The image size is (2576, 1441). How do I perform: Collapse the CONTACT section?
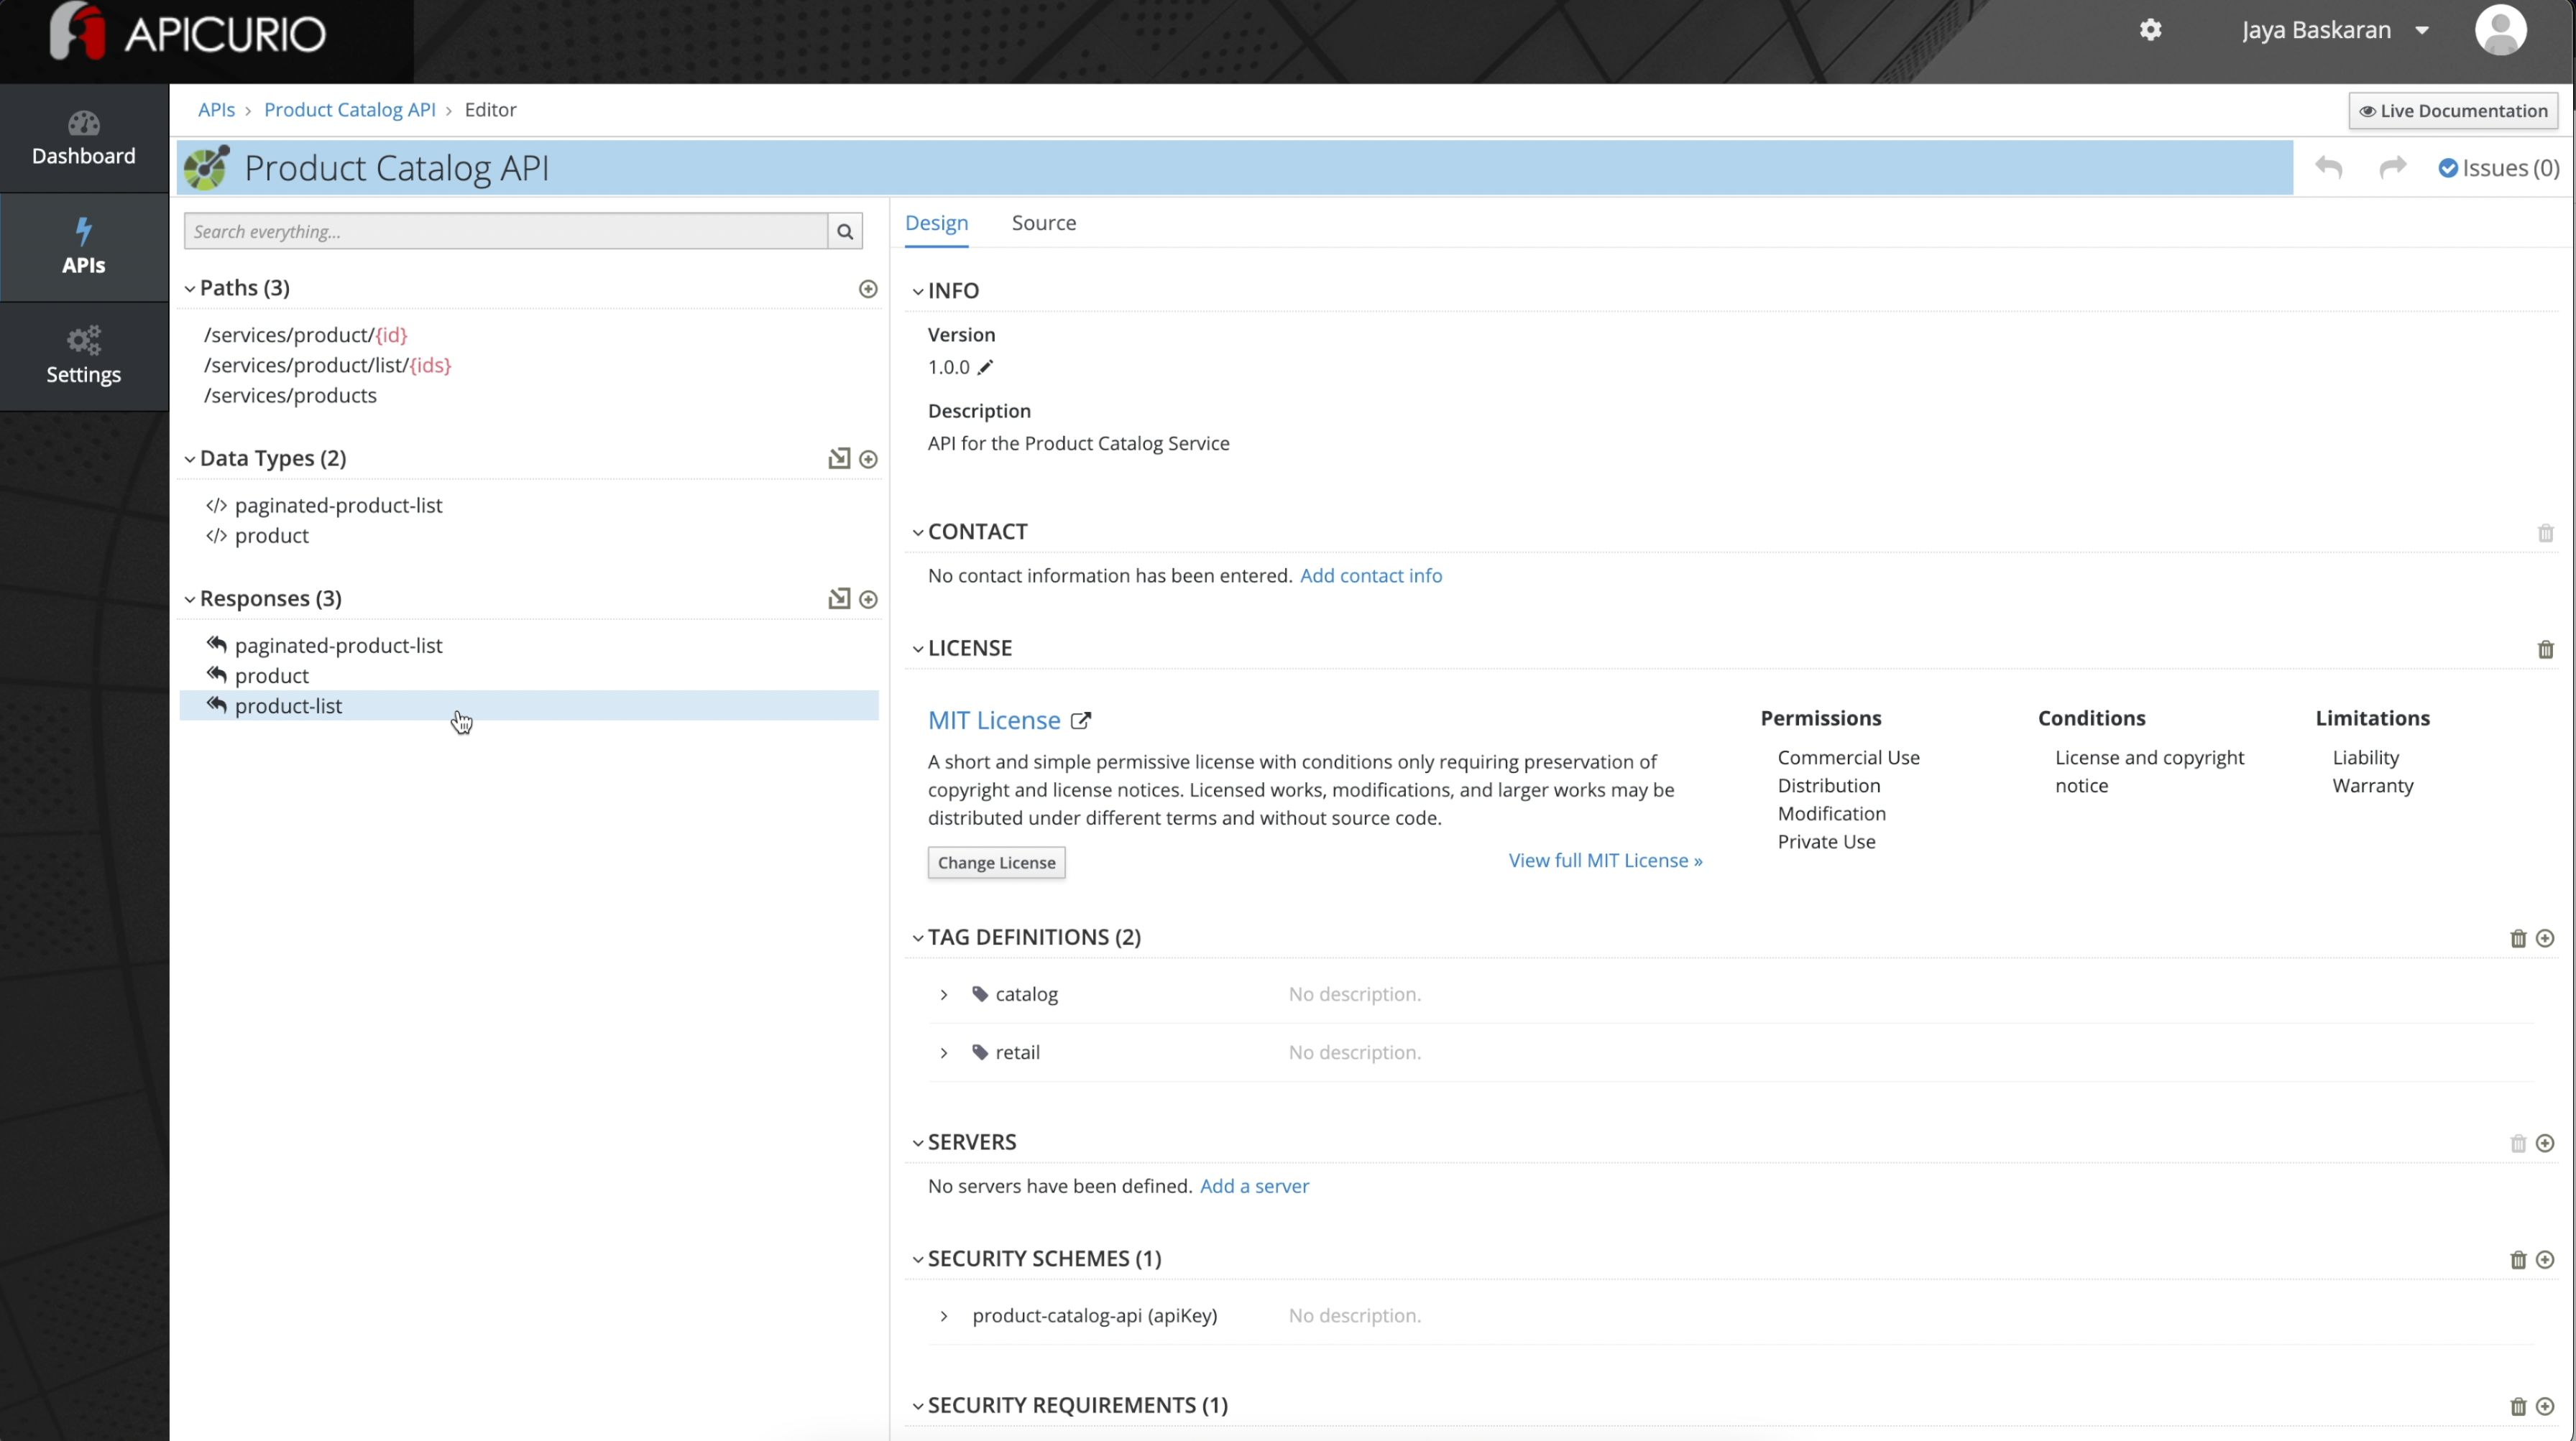point(918,532)
